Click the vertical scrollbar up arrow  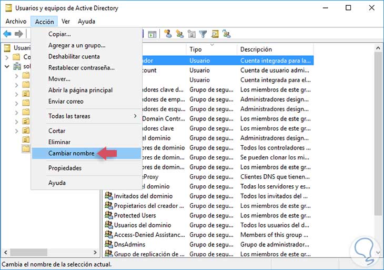(378, 48)
